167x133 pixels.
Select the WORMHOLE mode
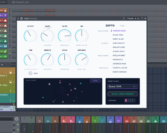118,60
